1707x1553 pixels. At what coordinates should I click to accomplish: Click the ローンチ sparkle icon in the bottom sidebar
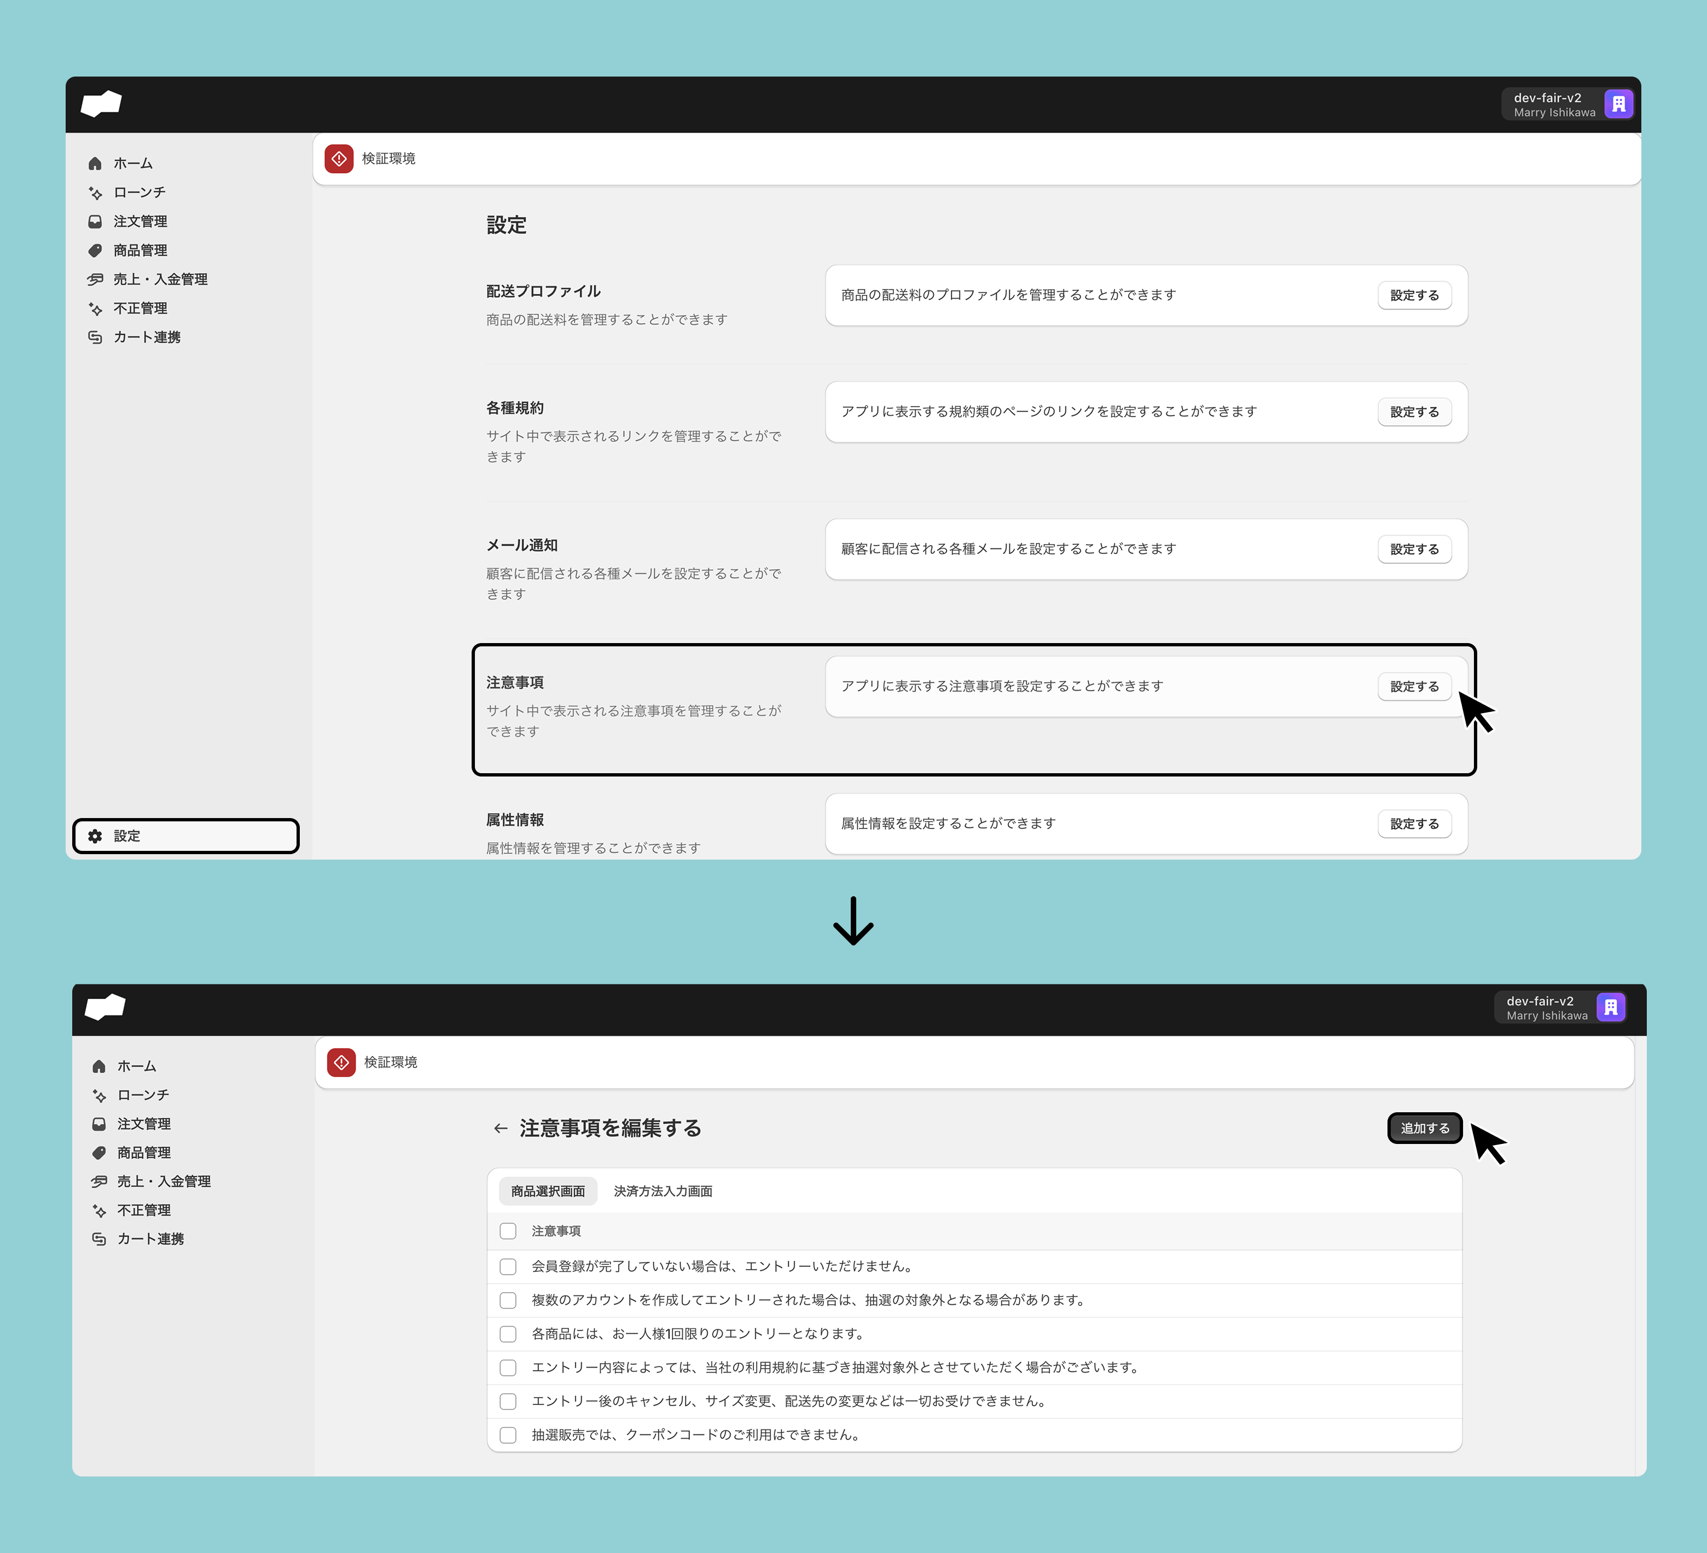pos(99,1095)
